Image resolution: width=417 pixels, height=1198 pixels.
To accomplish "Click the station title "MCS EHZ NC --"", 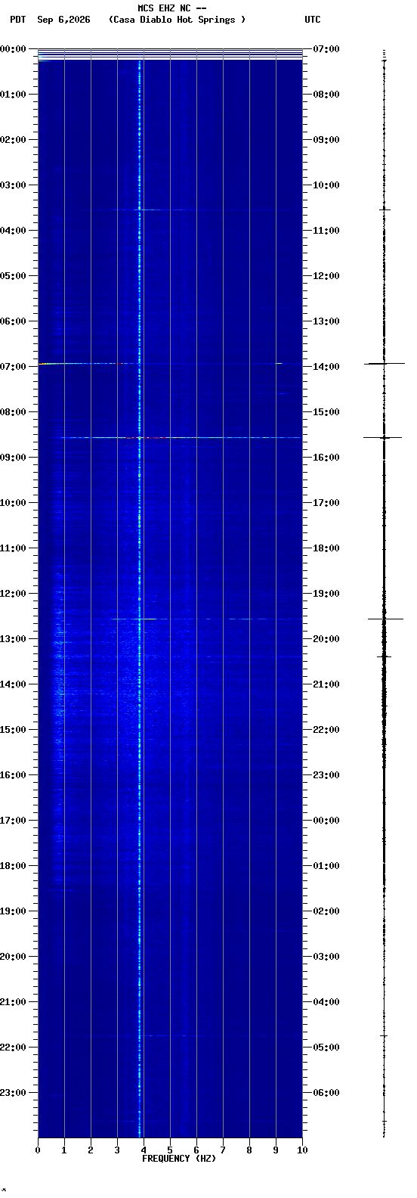I will point(172,8).
